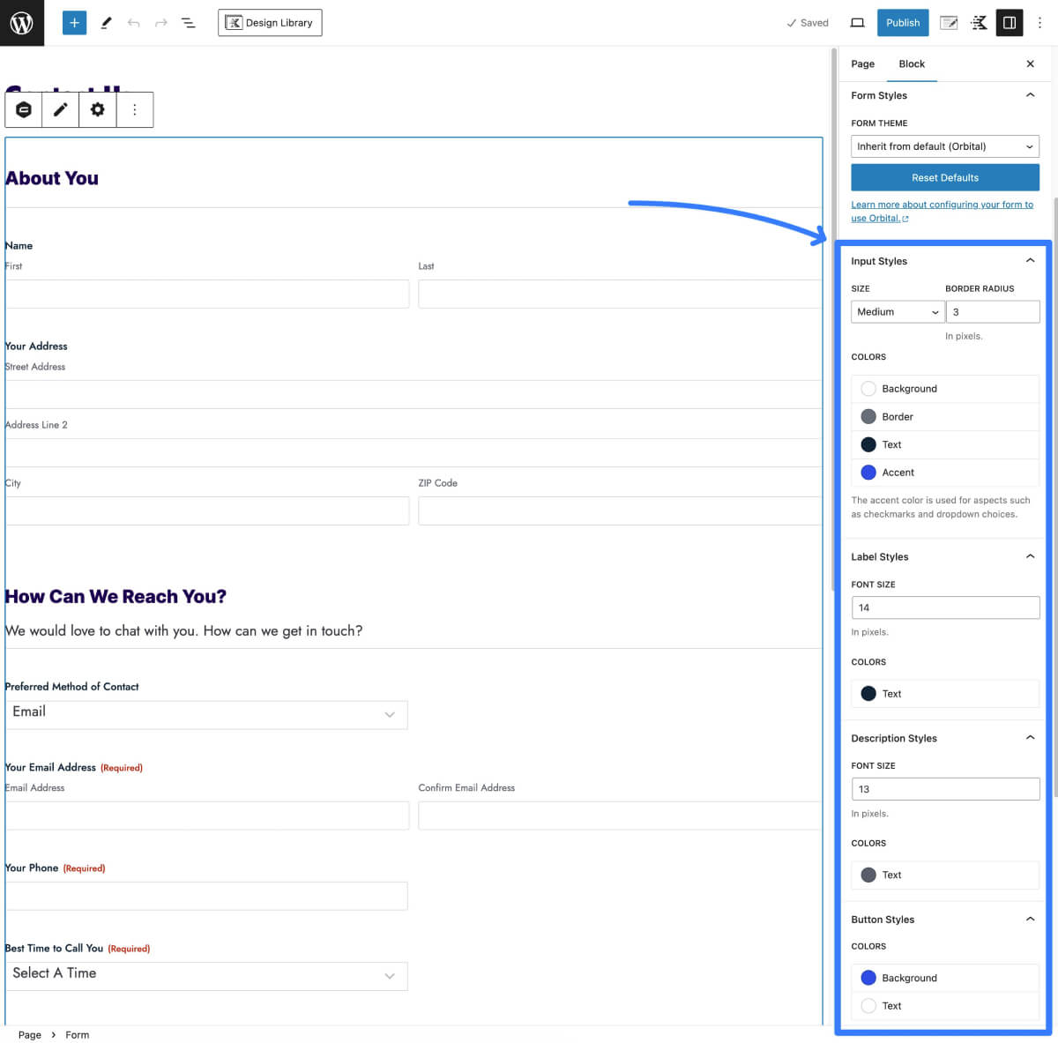Open the editor notes icon beside Publish
1058x1043 pixels.
[949, 23]
